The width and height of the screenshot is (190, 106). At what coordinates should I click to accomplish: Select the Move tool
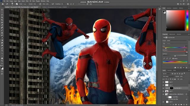[2, 10]
